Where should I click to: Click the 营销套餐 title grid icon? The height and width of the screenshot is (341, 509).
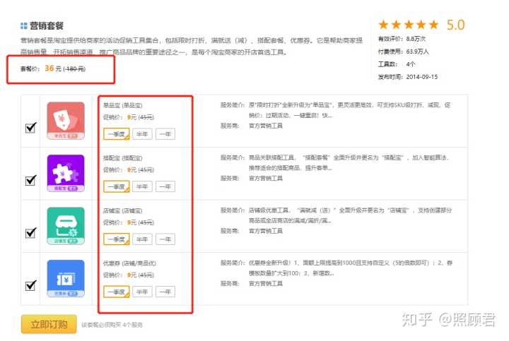click(24, 25)
